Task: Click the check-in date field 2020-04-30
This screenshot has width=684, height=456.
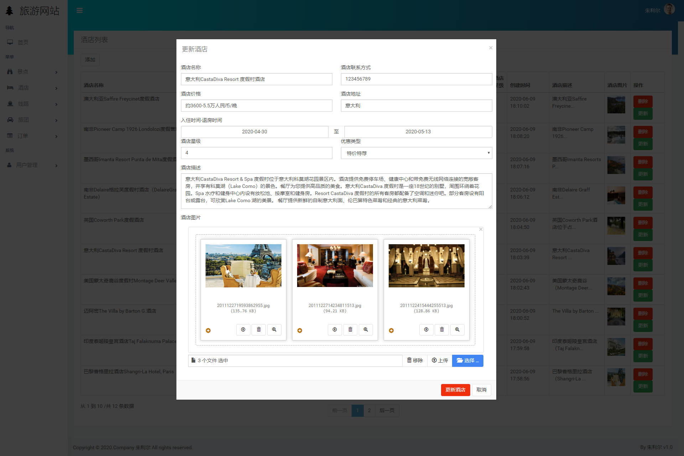Action: click(254, 132)
